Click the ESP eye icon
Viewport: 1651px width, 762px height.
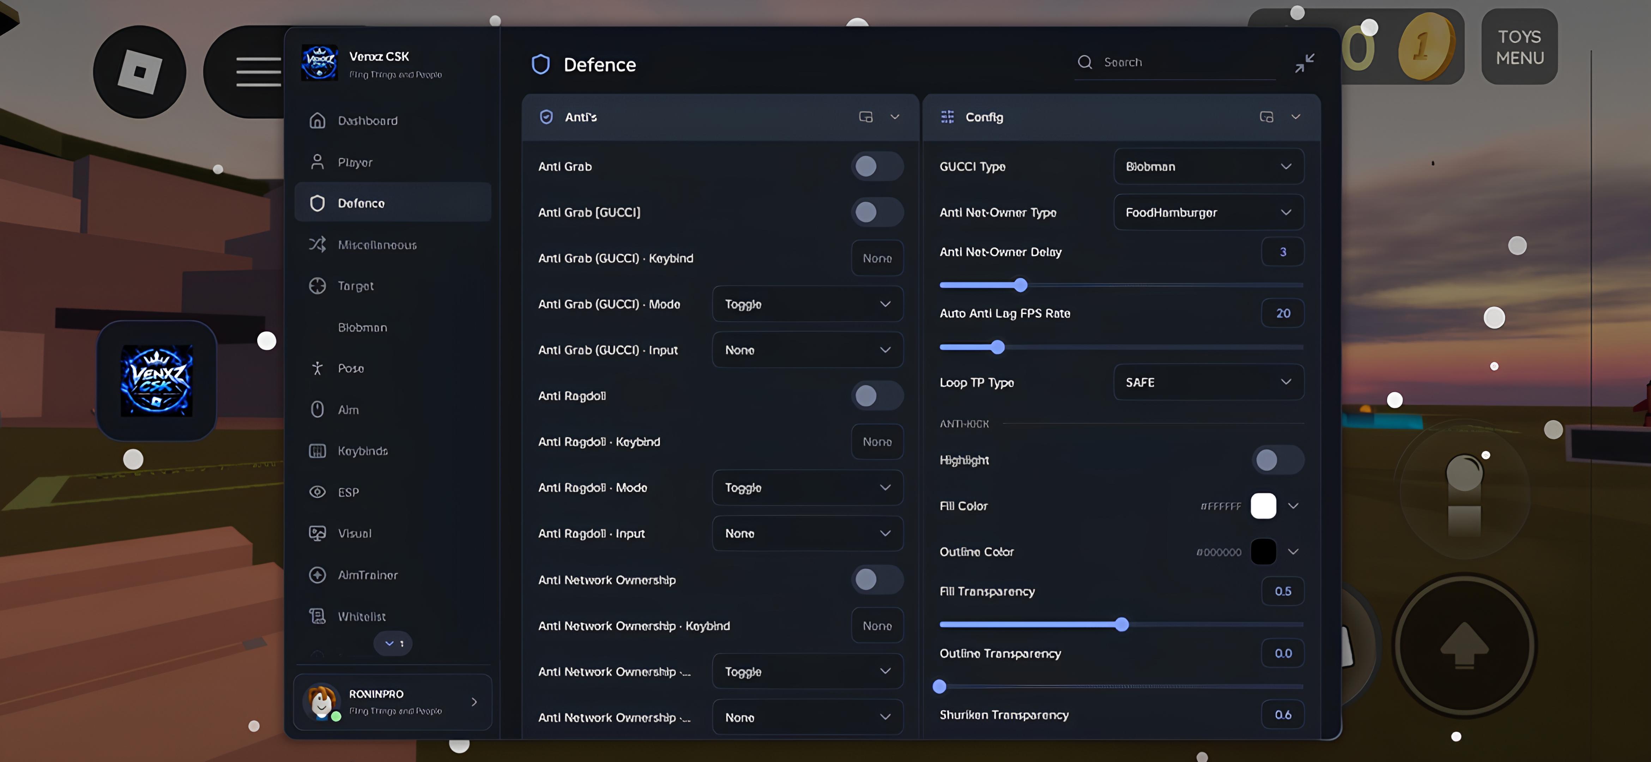(x=317, y=491)
